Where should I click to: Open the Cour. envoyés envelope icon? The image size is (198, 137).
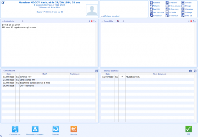pos(167,6)
